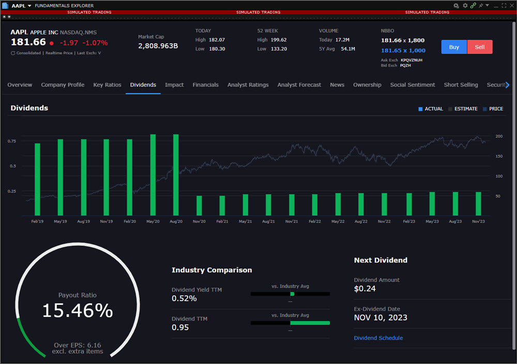Switch to the Overview tab
The width and height of the screenshot is (517, 364).
coord(20,85)
